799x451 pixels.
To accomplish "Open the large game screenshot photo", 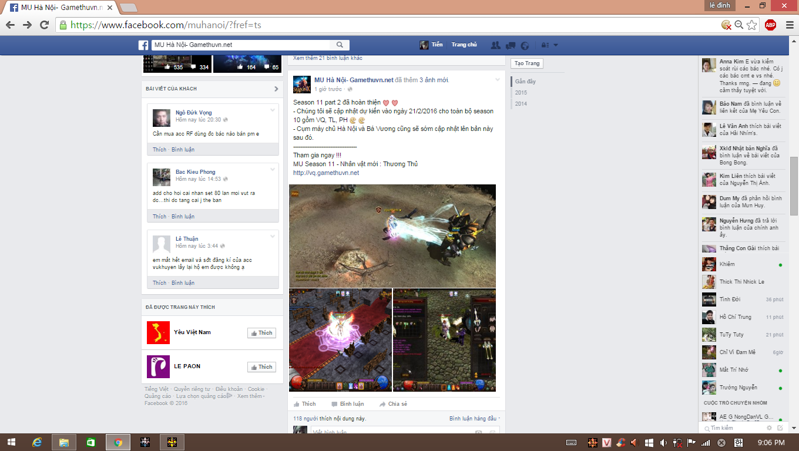I will (392, 236).
